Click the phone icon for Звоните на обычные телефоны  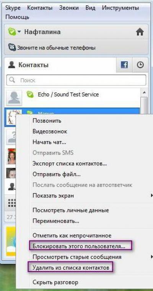(12, 48)
